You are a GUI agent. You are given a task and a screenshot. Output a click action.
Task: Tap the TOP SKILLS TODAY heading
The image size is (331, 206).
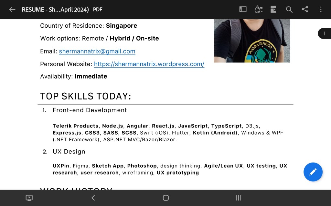pos(86,96)
